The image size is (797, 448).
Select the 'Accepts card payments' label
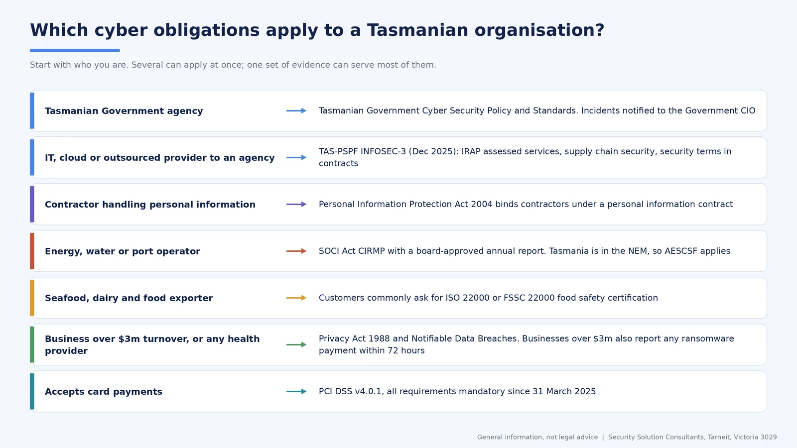(x=104, y=392)
